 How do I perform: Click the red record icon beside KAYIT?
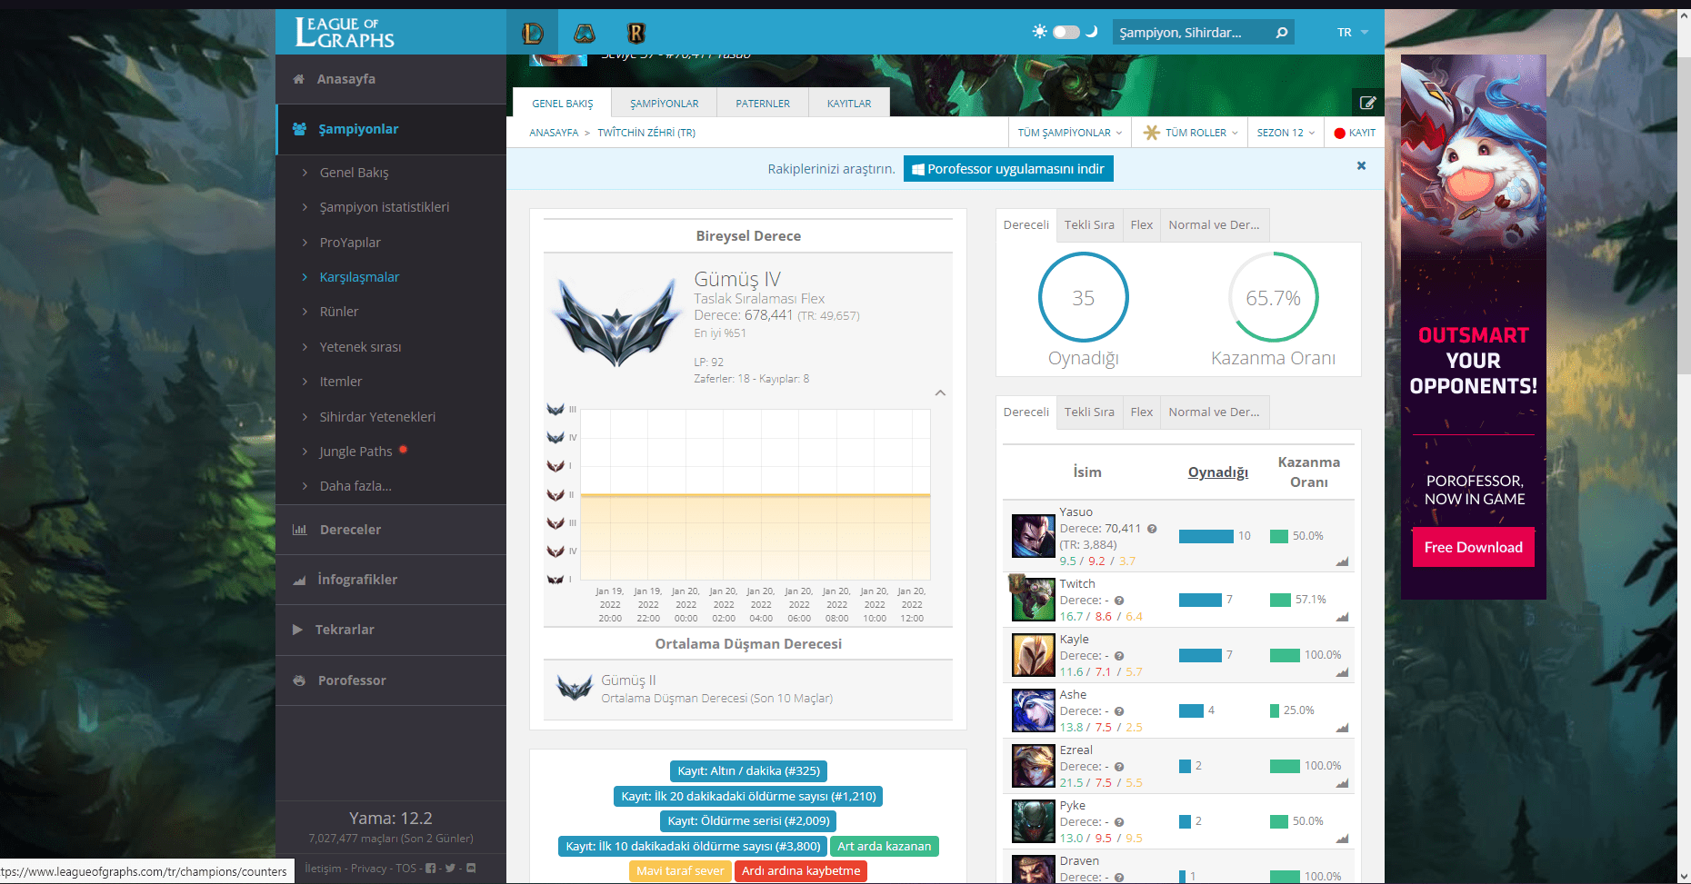click(x=1339, y=133)
